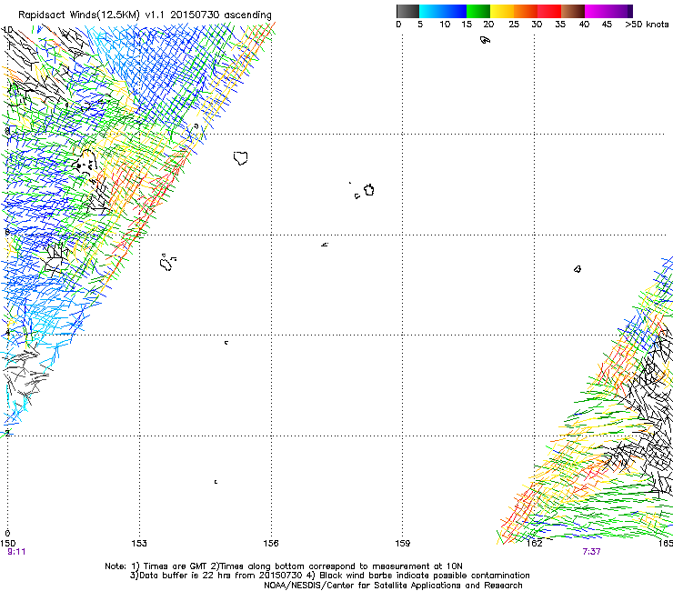
Task: Click the '156' longitude axis label
Action: click(x=271, y=544)
